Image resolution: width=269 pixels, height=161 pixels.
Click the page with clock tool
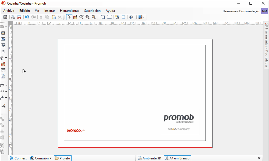coord(3,76)
